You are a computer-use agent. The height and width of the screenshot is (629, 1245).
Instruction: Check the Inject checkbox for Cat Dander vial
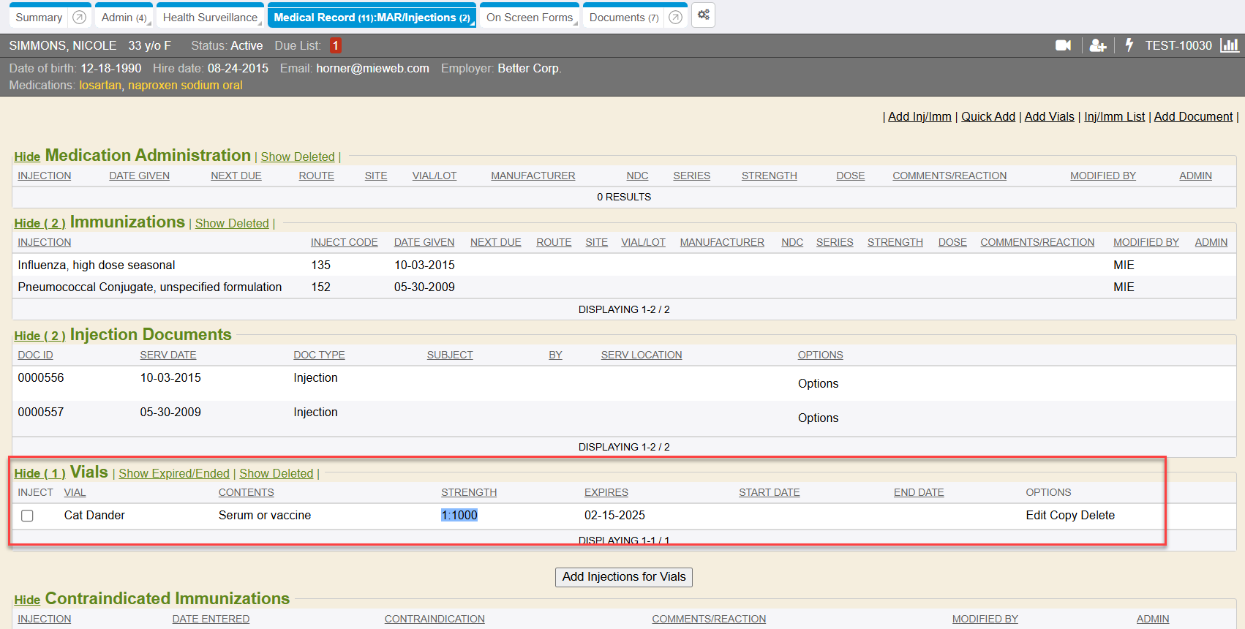(x=28, y=516)
